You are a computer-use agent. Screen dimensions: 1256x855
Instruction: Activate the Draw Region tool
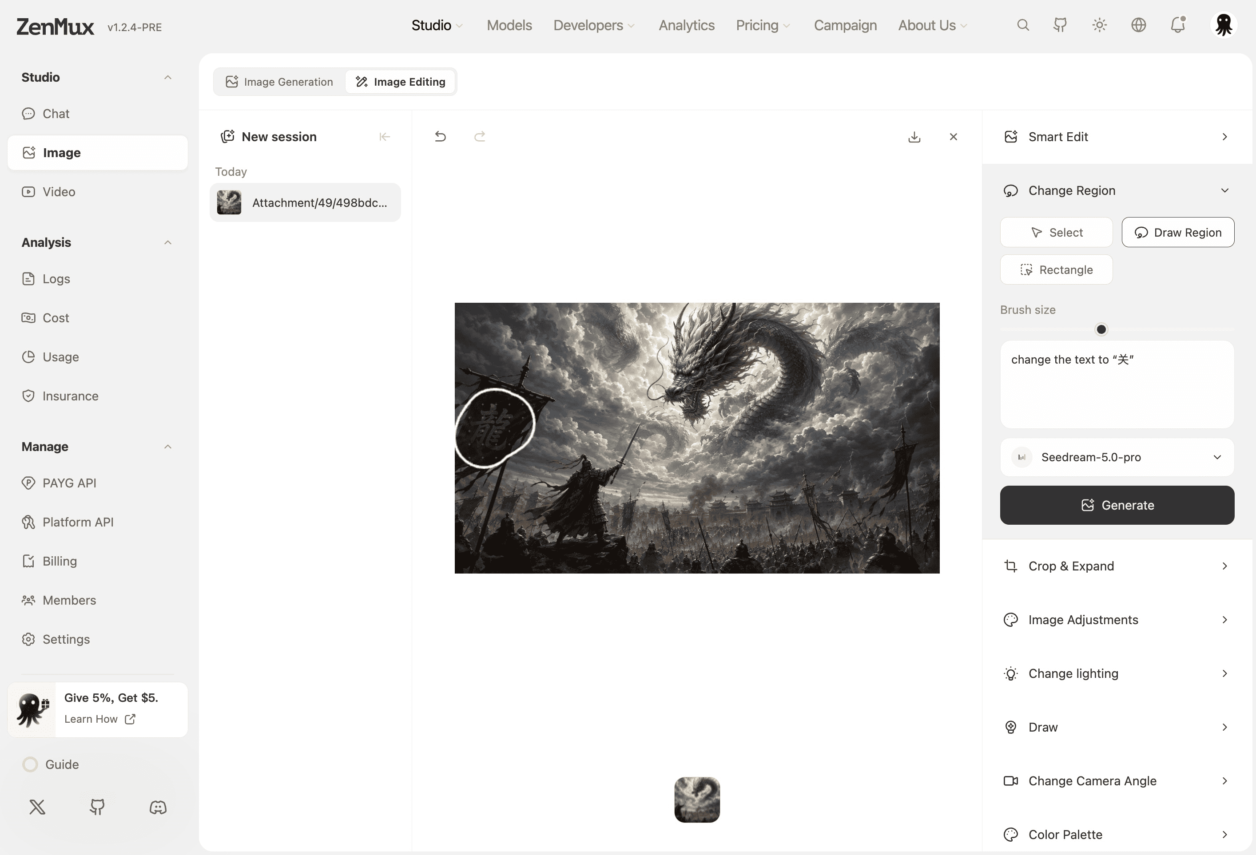1178,232
